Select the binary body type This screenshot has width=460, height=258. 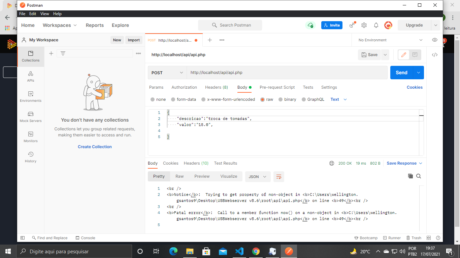coord(287,99)
